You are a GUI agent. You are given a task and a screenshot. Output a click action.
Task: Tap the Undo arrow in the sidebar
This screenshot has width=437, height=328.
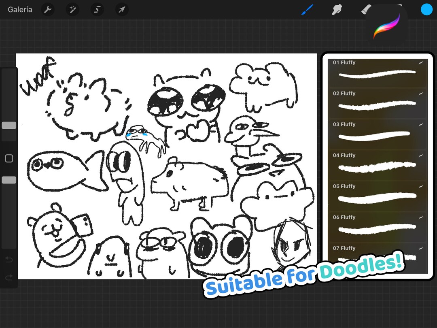pos(8,260)
